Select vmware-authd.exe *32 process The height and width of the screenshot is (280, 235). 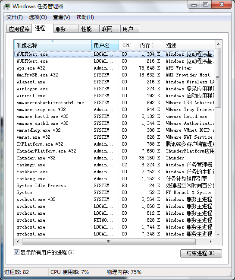[x=114, y=123]
